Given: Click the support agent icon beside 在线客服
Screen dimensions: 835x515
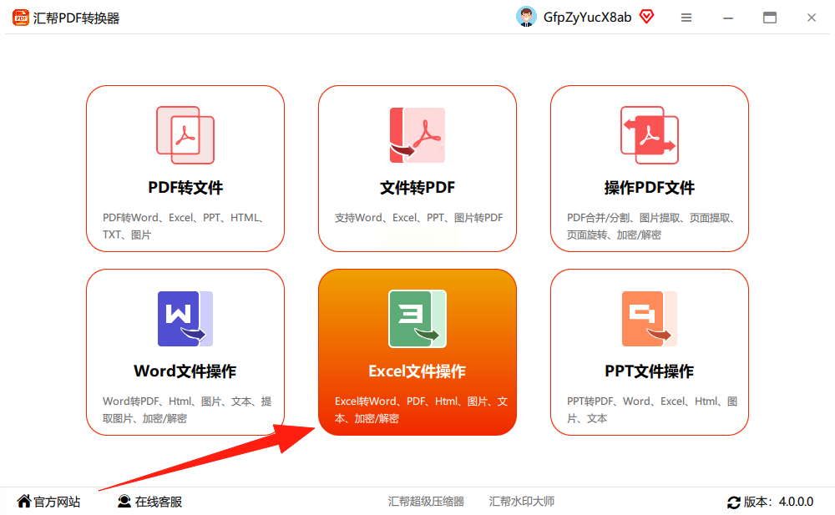Looking at the screenshot, I should [124, 501].
